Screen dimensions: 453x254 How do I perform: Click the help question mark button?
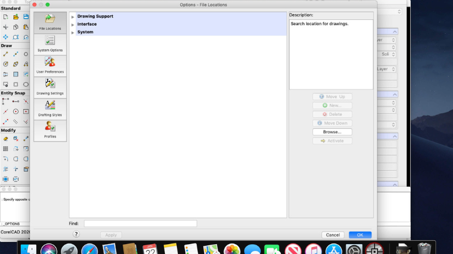pyautogui.click(x=76, y=234)
